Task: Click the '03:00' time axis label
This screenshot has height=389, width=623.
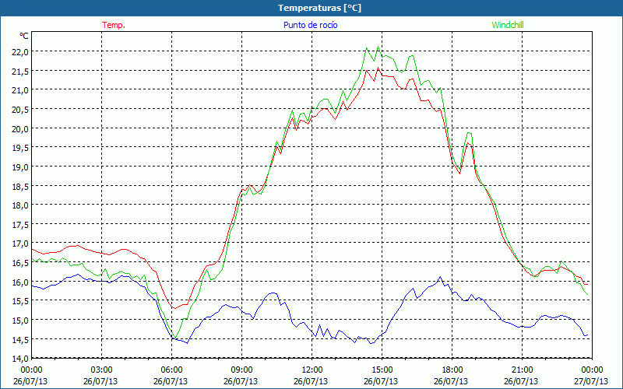Action: point(101,370)
